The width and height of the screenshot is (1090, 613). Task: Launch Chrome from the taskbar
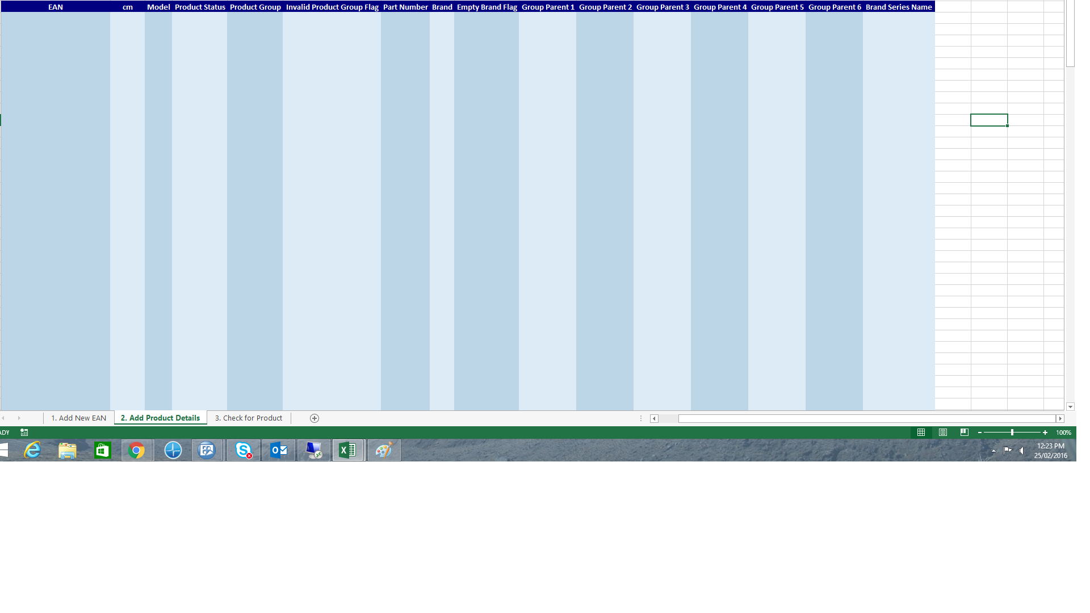[x=136, y=450]
